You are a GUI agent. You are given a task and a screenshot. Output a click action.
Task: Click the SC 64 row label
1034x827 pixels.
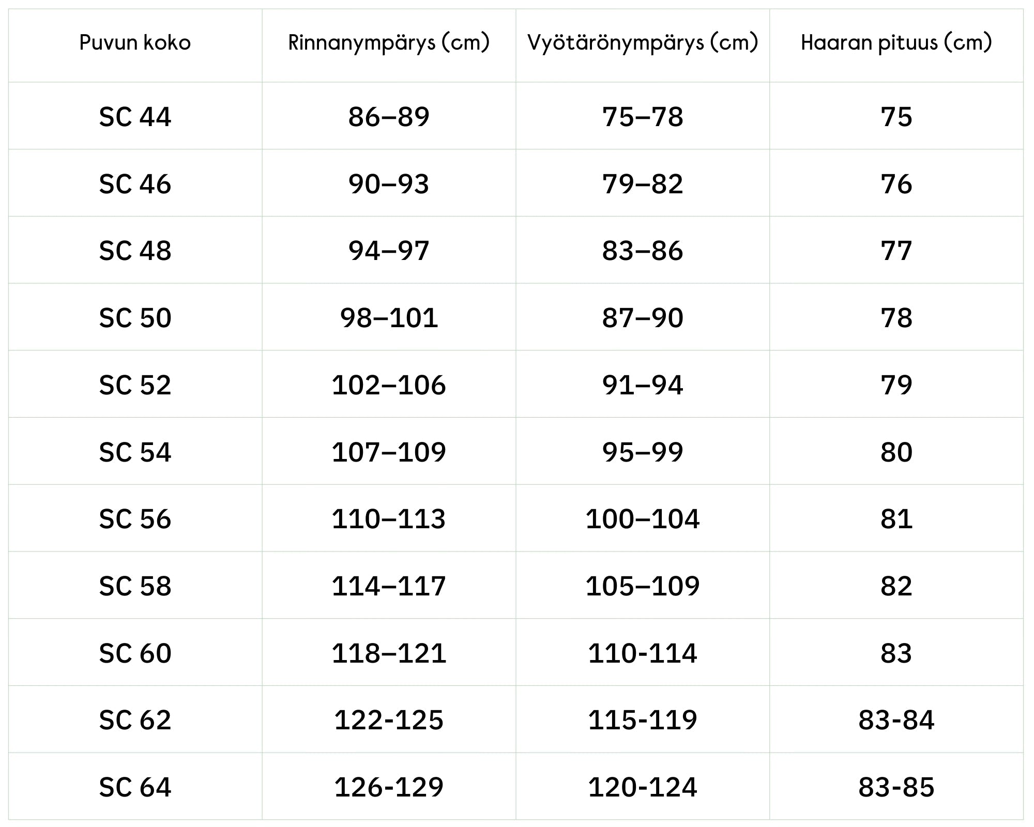135,787
